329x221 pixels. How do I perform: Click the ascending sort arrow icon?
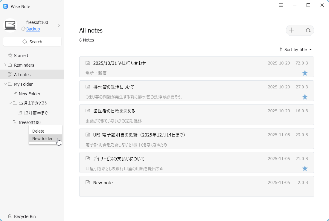(x=281, y=50)
